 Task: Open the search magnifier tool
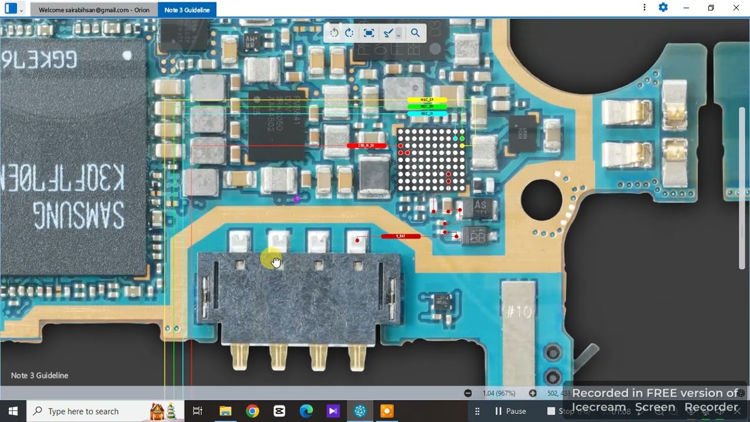pyautogui.click(x=415, y=33)
